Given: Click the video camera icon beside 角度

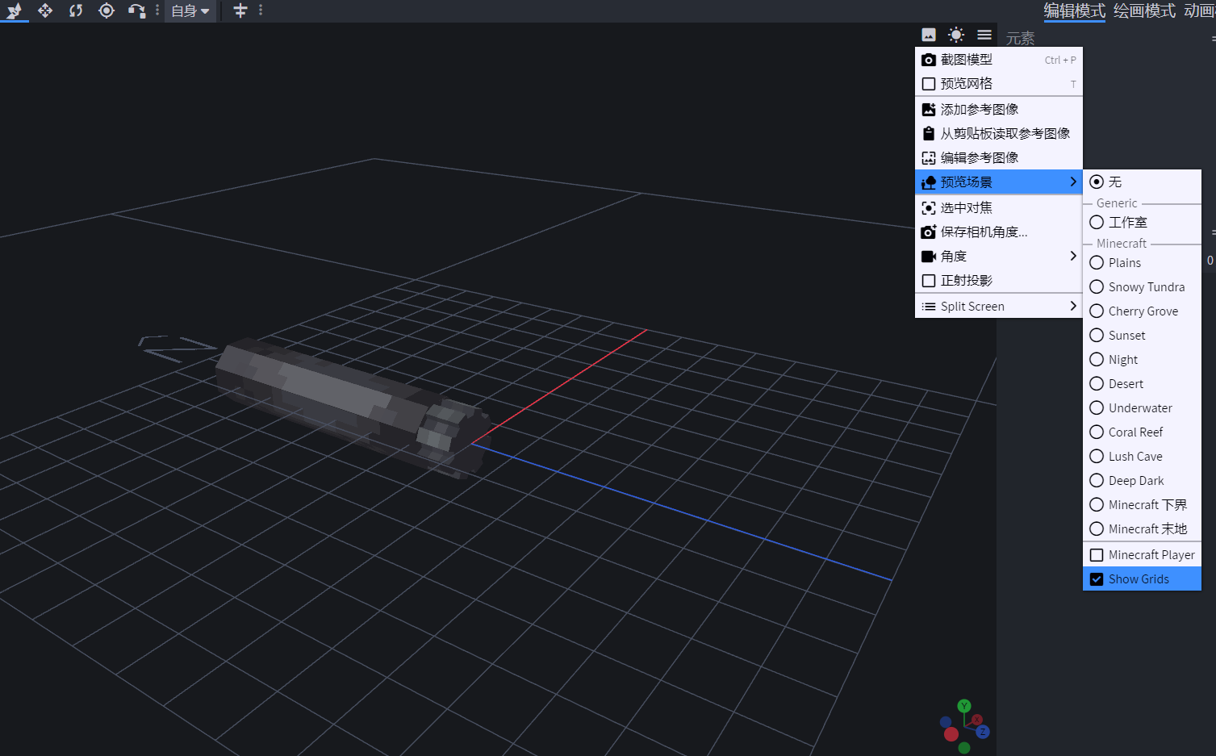Looking at the screenshot, I should click(929, 257).
